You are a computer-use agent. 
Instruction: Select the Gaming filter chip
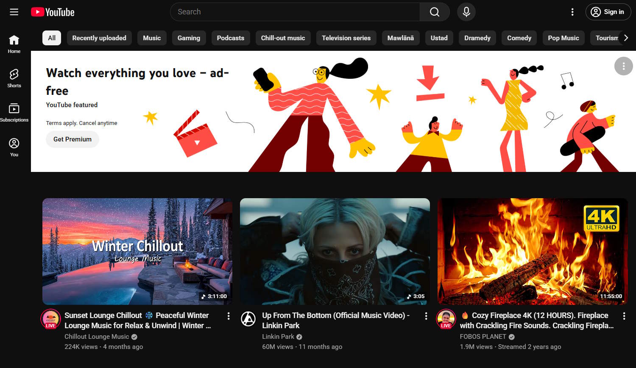click(x=189, y=38)
